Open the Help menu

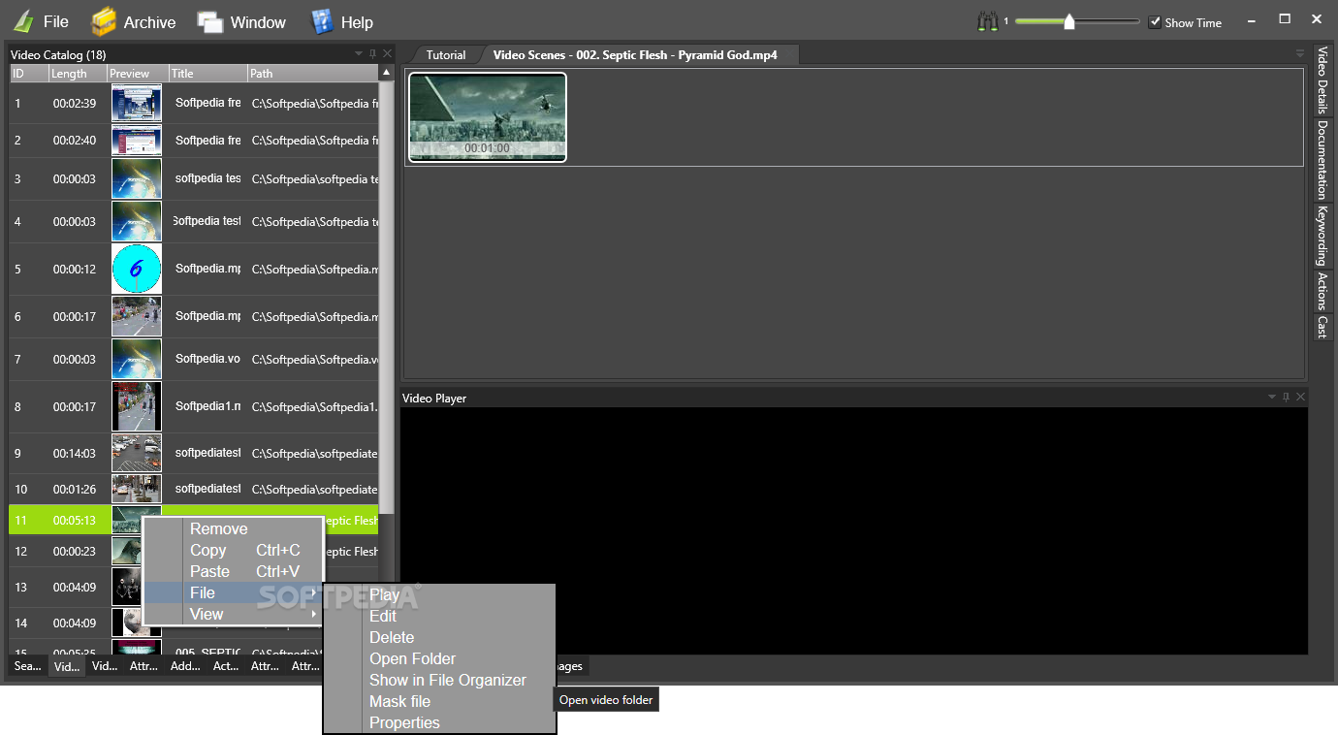point(341,21)
